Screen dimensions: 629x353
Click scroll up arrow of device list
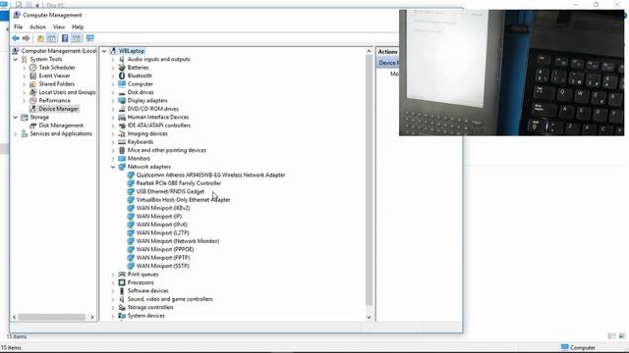(x=370, y=51)
